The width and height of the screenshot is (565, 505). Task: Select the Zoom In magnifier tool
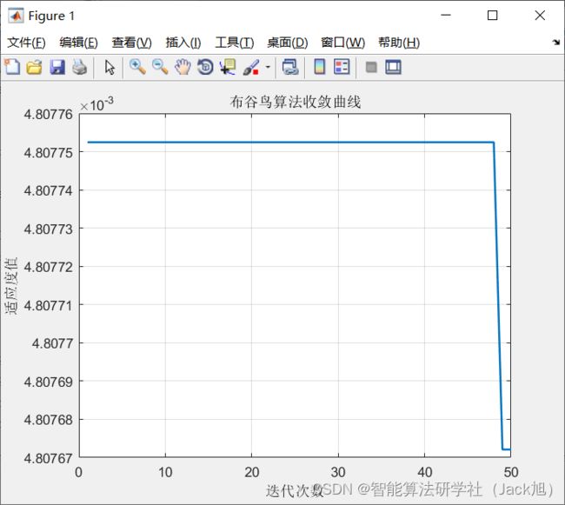coord(137,67)
